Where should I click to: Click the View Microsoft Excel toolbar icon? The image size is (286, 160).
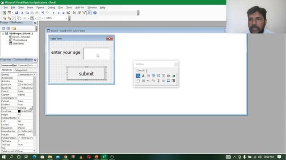(4, 13)
